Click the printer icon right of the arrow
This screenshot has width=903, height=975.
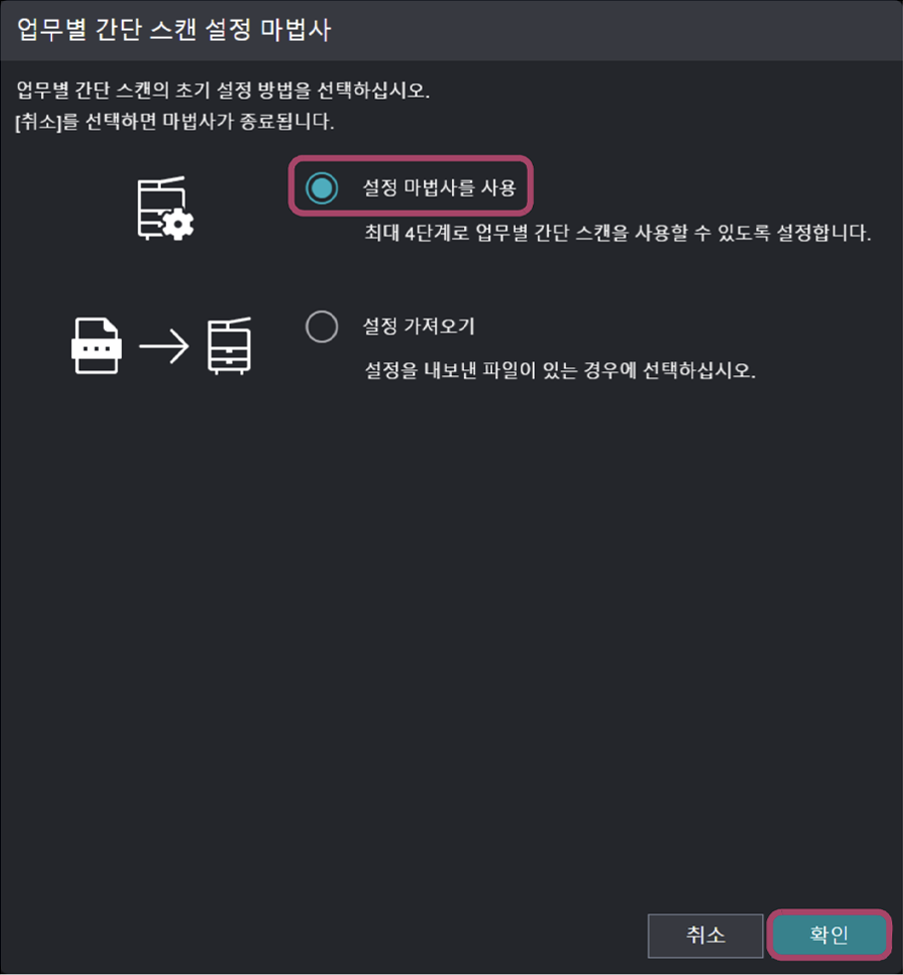tap(229, 345)
